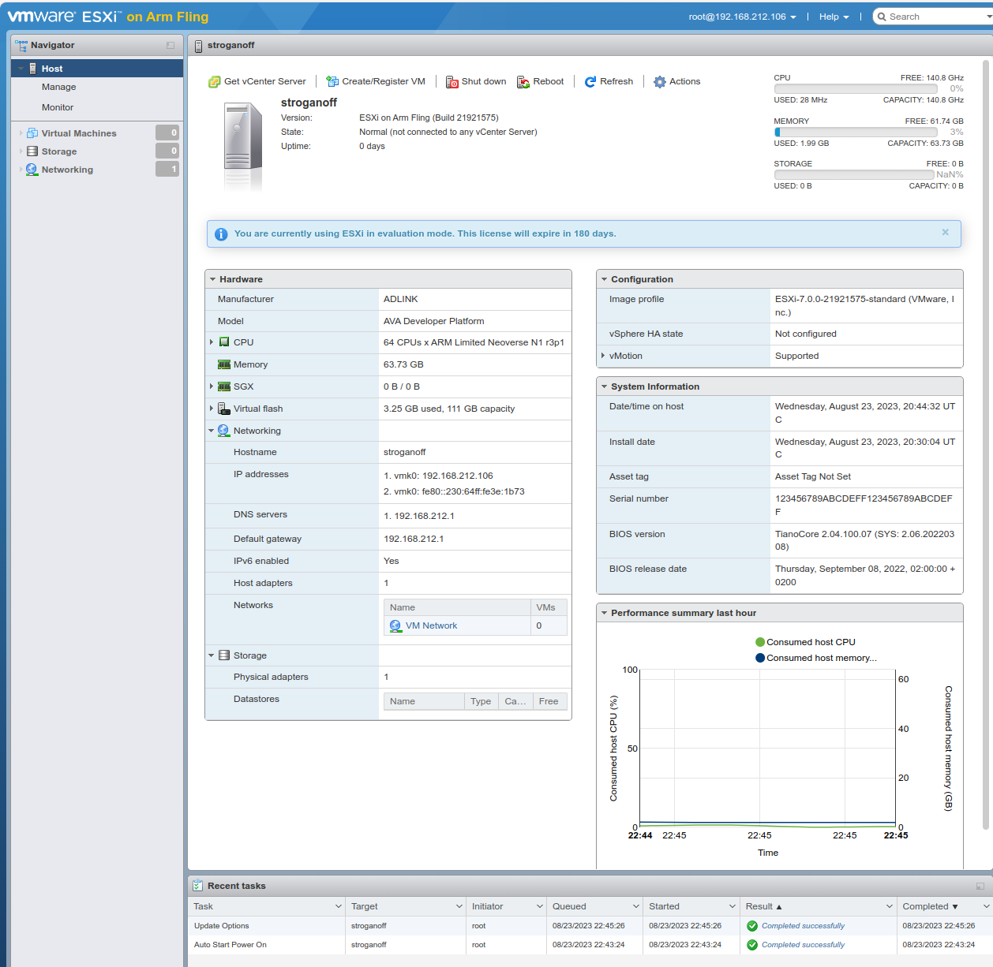
Task: Open Storage in Navigator
Action: [x=59, y=151]
